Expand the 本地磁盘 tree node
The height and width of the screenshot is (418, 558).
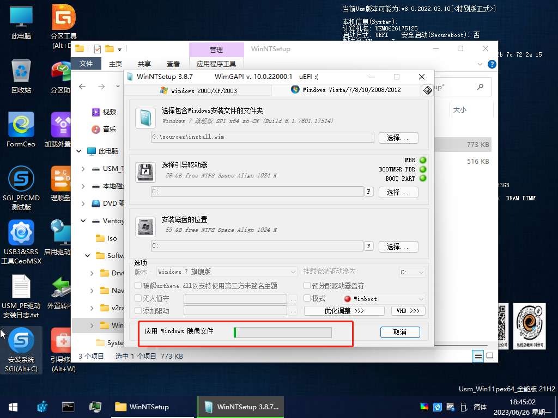83,186
